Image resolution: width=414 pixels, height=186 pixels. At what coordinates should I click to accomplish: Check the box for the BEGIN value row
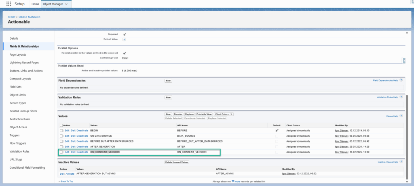[61, 131]
